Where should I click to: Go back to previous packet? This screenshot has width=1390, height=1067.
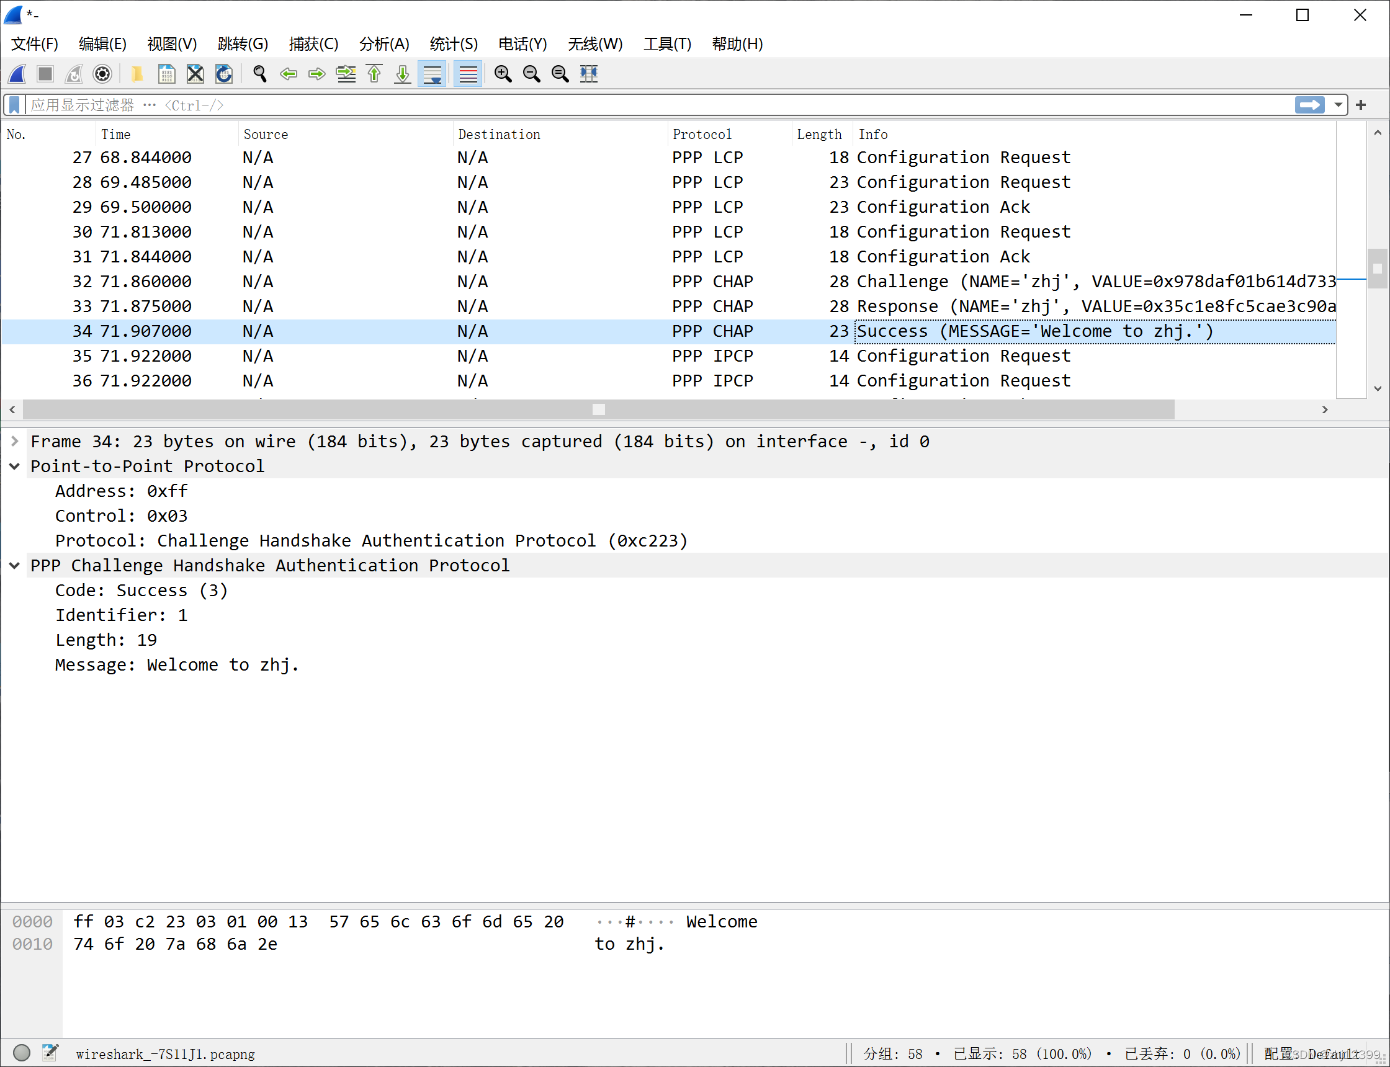[x=289, y=74]
